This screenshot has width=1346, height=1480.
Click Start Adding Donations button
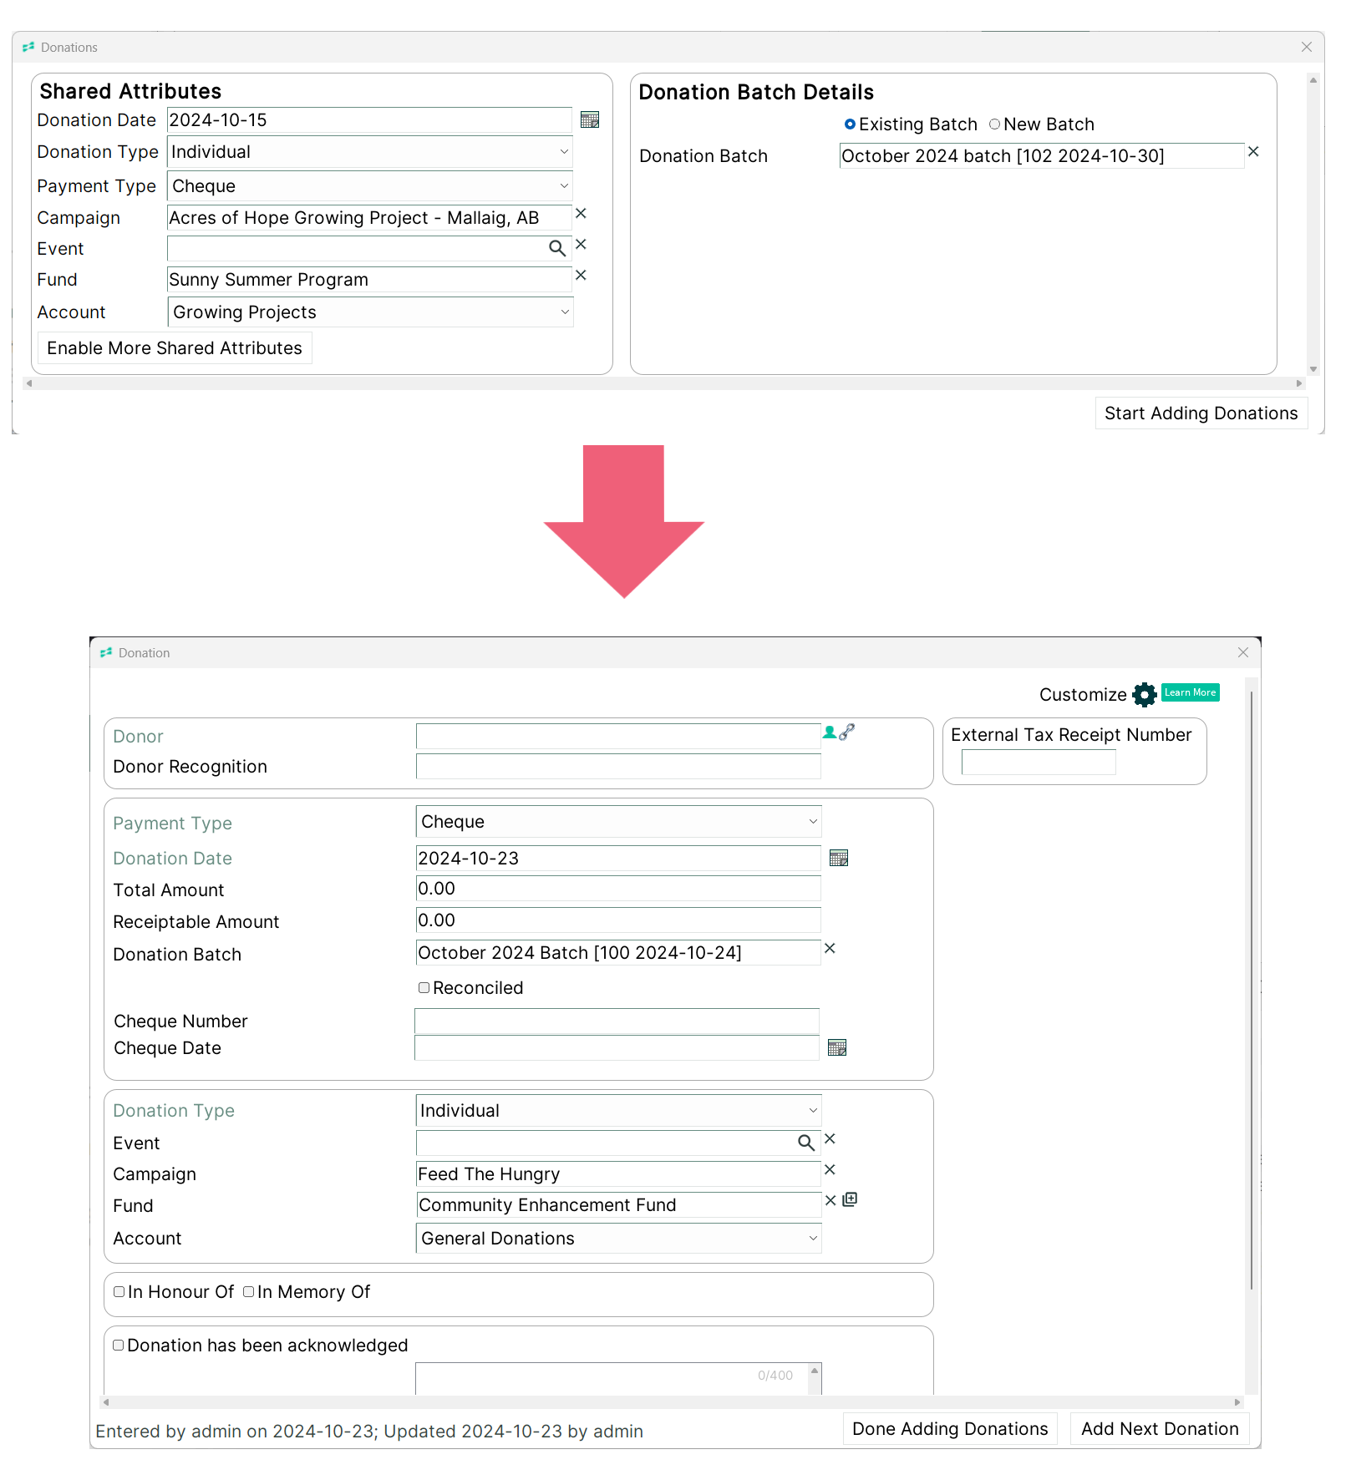pos(1201,413)
